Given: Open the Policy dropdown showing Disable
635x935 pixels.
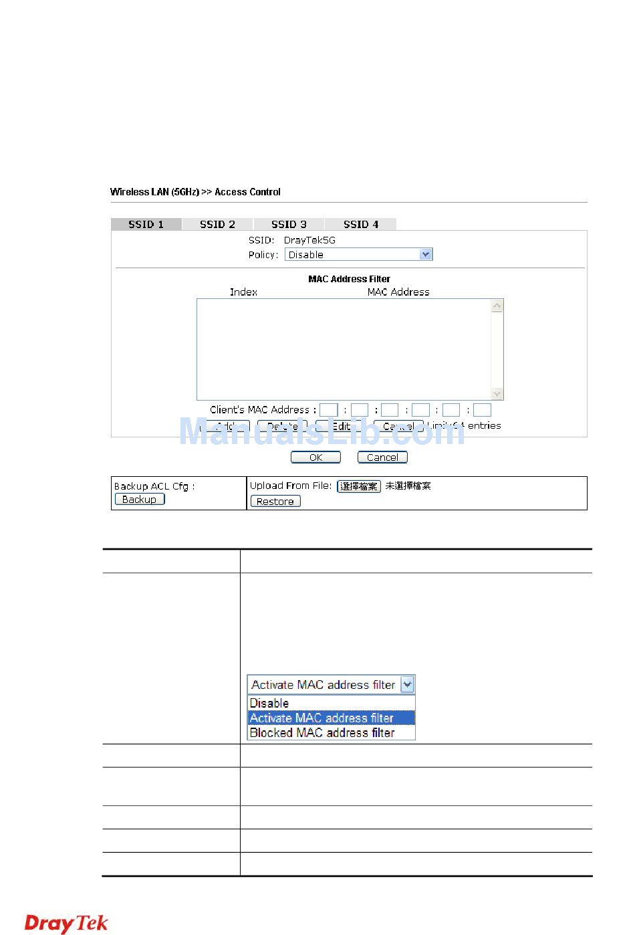Looking at the screenshot, I should pyautogui.click(x=359, y=255).
